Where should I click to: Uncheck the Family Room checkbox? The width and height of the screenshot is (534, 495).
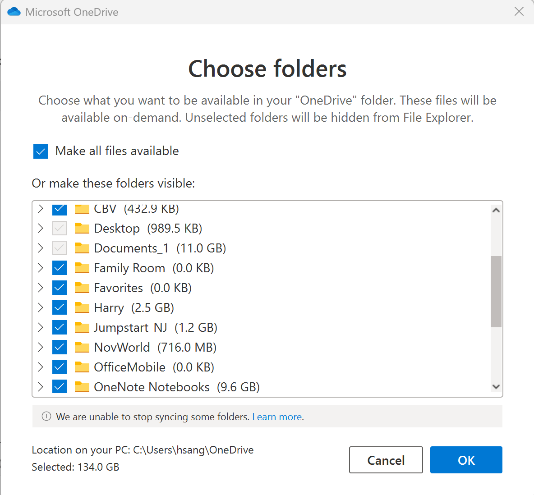[x=59, y=268]
